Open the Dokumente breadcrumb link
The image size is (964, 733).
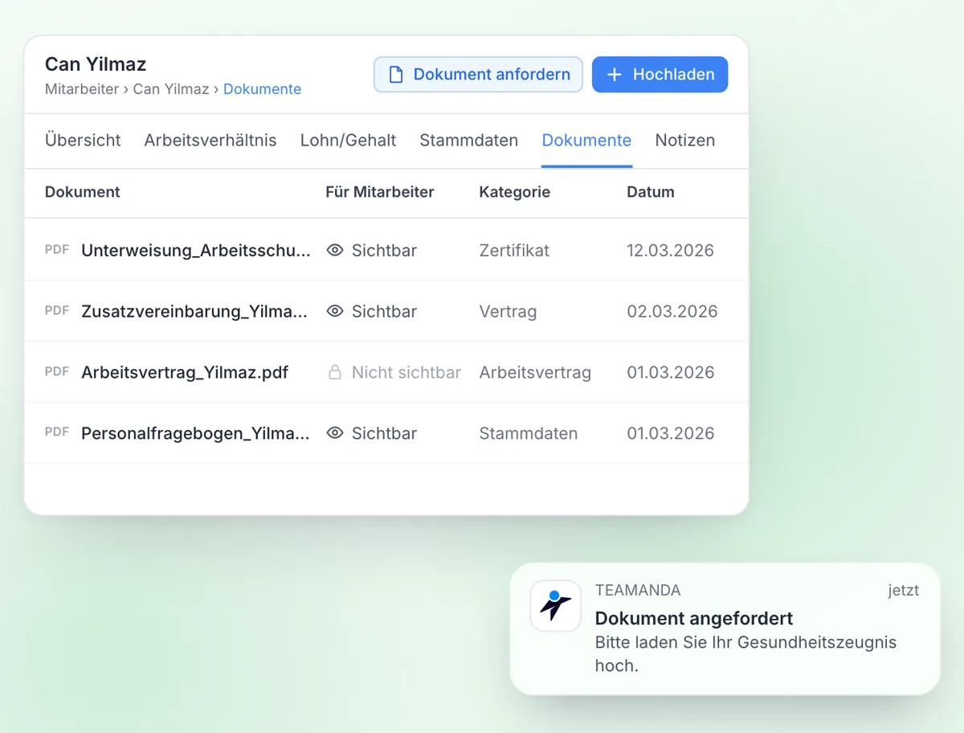coord(262,89)
